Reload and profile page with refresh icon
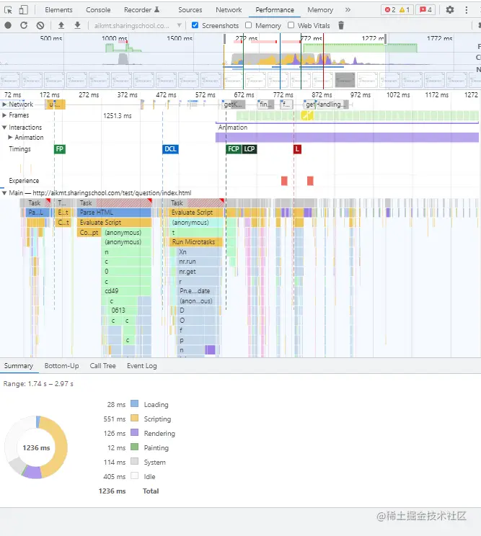Screen dimensions: 481x536 pyautogui.click(x=24, y=25)
